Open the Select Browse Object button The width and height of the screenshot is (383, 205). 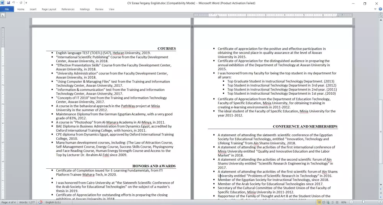[x=381, y=192]
